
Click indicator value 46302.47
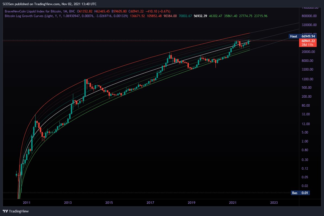(215, 16)
